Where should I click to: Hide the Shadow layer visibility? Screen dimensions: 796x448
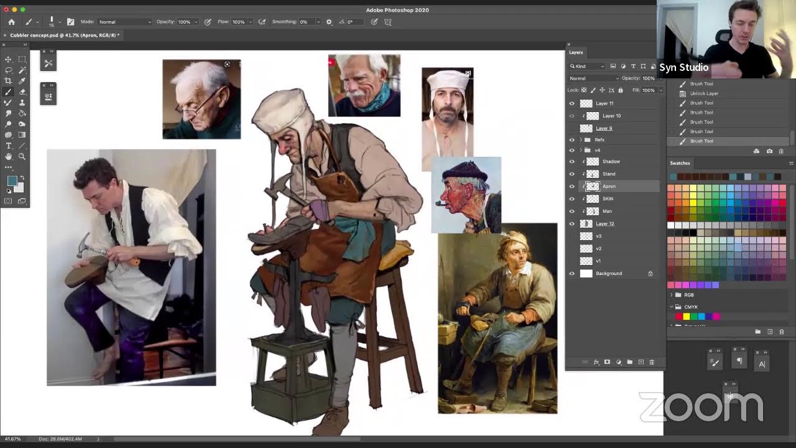(x=572, y=161)
